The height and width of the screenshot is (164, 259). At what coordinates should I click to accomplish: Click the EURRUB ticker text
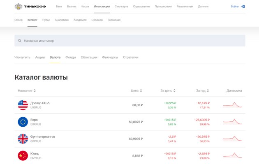tap(36, 124)
